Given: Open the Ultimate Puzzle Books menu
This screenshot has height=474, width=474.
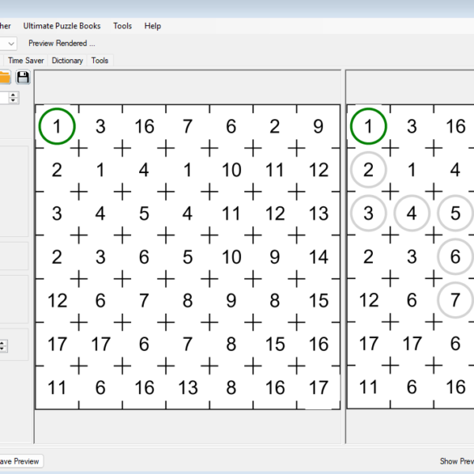Looking at the screenshot, I should [62, 26].
